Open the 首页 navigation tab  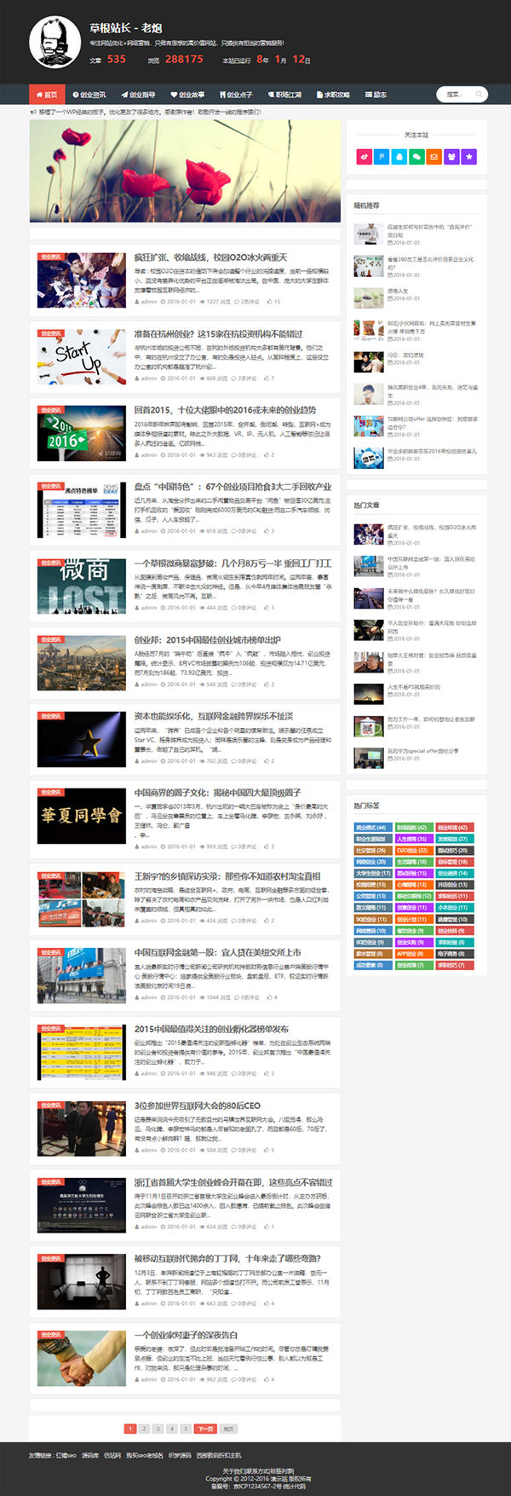(x=48, y=95)
